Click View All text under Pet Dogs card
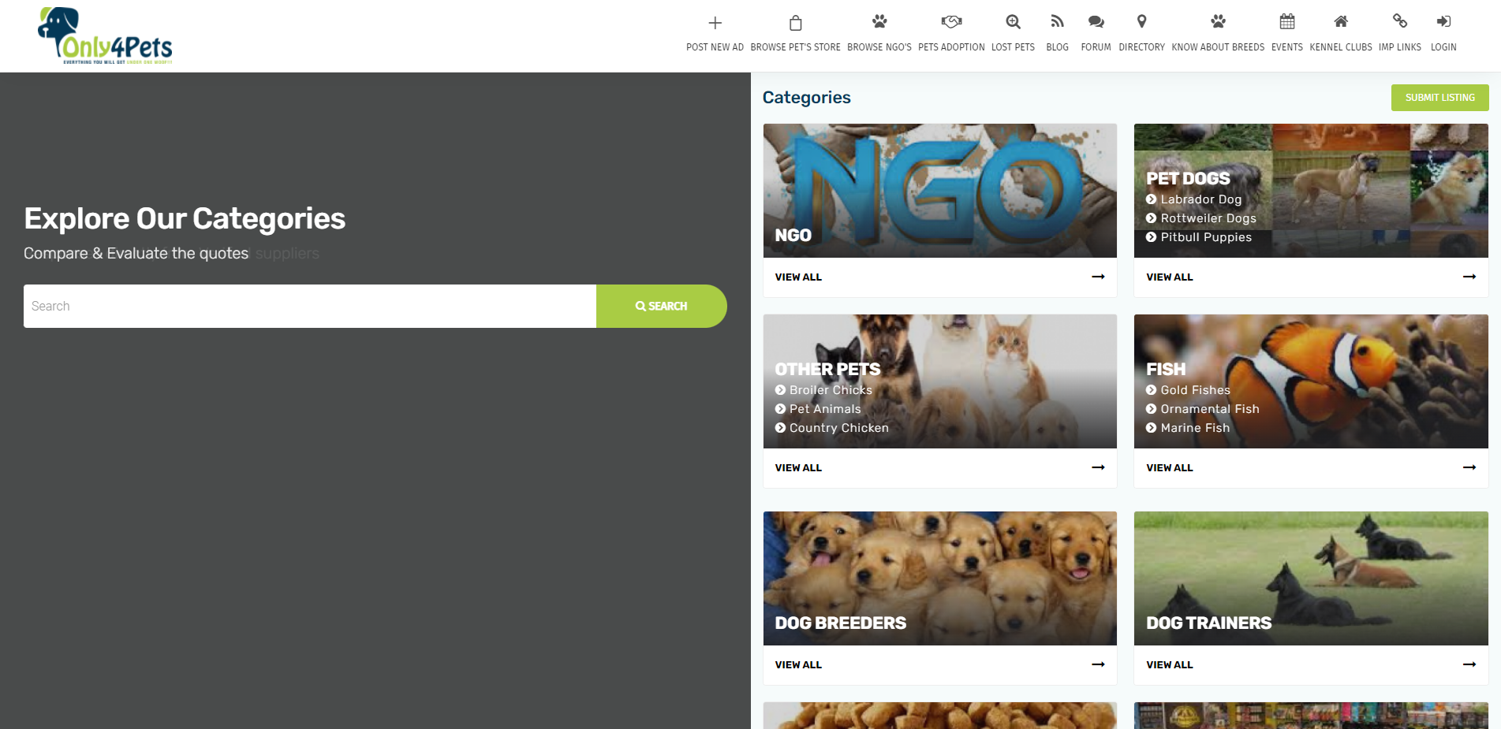The height and width of the screenshot is (729, 1501). point(1169,277)
